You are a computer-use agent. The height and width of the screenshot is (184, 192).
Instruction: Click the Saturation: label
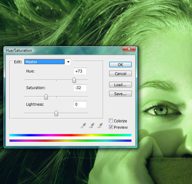coord(36,88)
